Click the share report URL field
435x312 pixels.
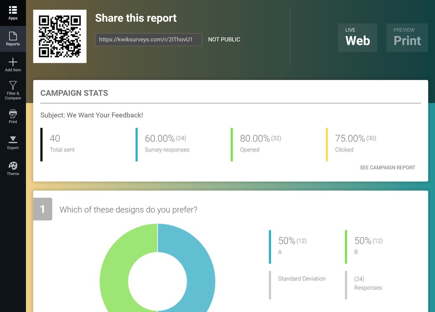click(148, 39)
